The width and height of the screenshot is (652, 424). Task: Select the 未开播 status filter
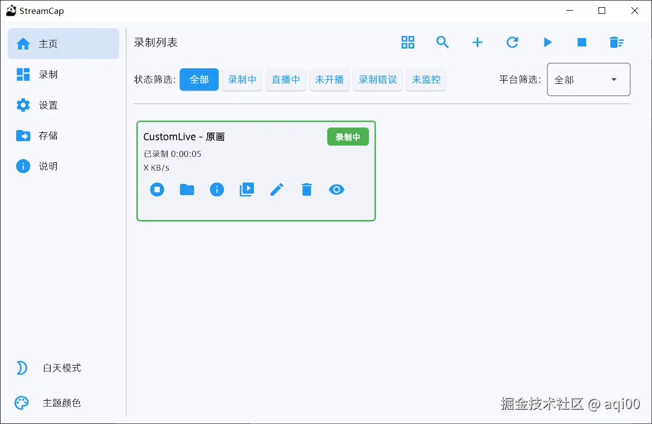329,79
